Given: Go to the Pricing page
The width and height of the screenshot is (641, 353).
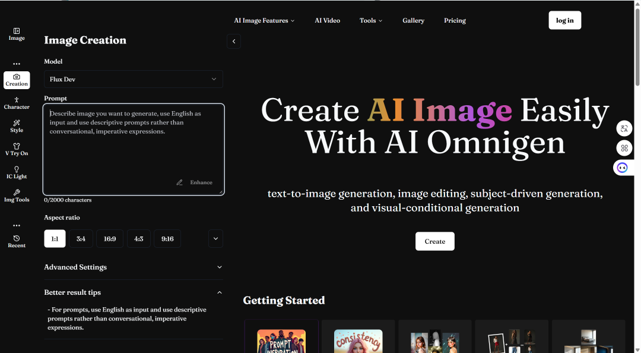Looking at the screenshot, I should point(455,20).
